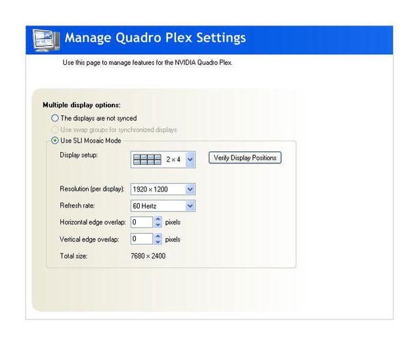The width and height of the screenshot is (420, 345).
Task: Click 'pixels' label beside Vertical edge overlap
Action: tap(173, 240)
